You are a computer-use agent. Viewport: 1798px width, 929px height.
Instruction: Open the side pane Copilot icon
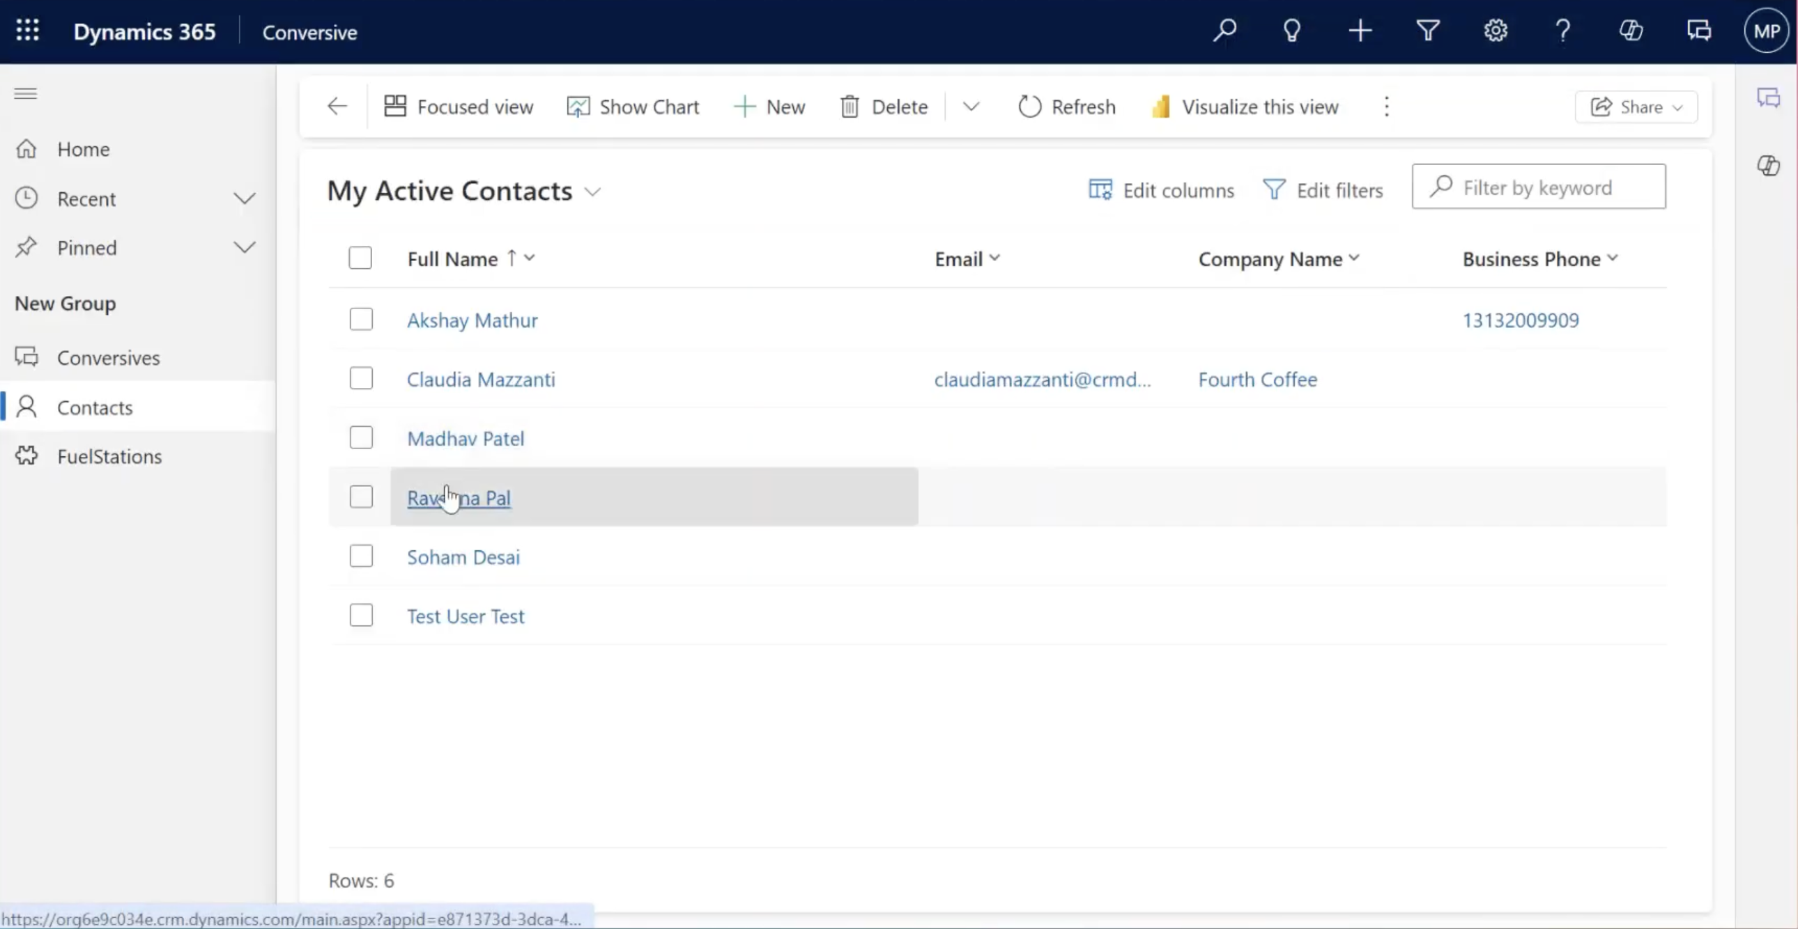pyautogui.click(x=1768, y=165)
